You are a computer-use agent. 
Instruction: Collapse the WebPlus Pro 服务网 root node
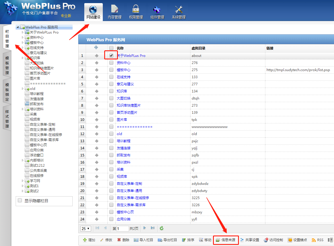[18, 27]
